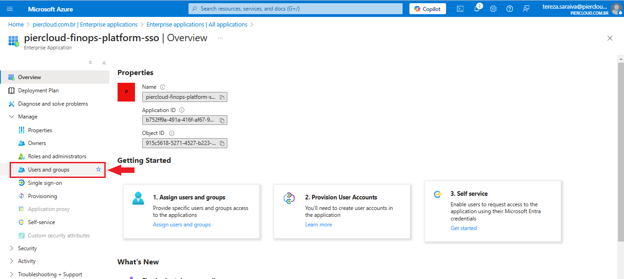Click the Assign users and groups link
This screenshot has height=279, width=624.
tap(182, 225)
